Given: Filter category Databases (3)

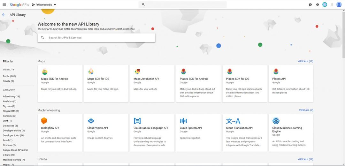Looking at the screenshot, I should [x=10, y=126].
